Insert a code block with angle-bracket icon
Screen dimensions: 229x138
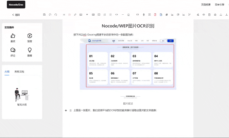click(x=116, y=15)
